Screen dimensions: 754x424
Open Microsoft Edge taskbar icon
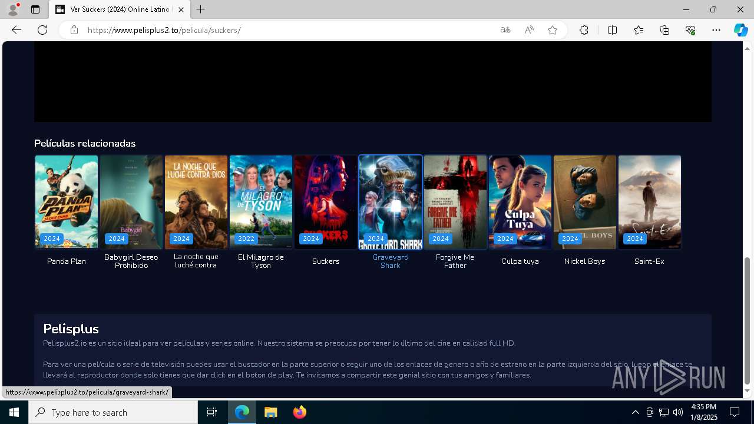[243, 412]
